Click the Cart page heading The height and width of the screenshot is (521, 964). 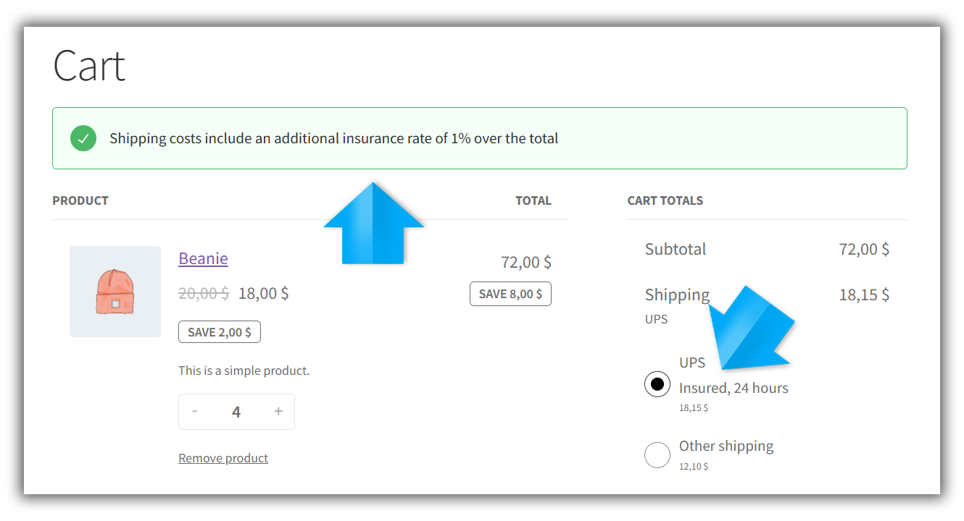(x=90, y=66)
